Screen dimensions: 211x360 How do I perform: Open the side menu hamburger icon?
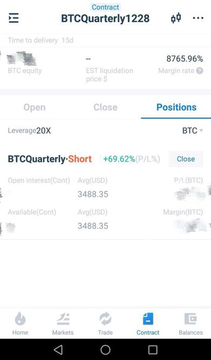coord(13,18)
